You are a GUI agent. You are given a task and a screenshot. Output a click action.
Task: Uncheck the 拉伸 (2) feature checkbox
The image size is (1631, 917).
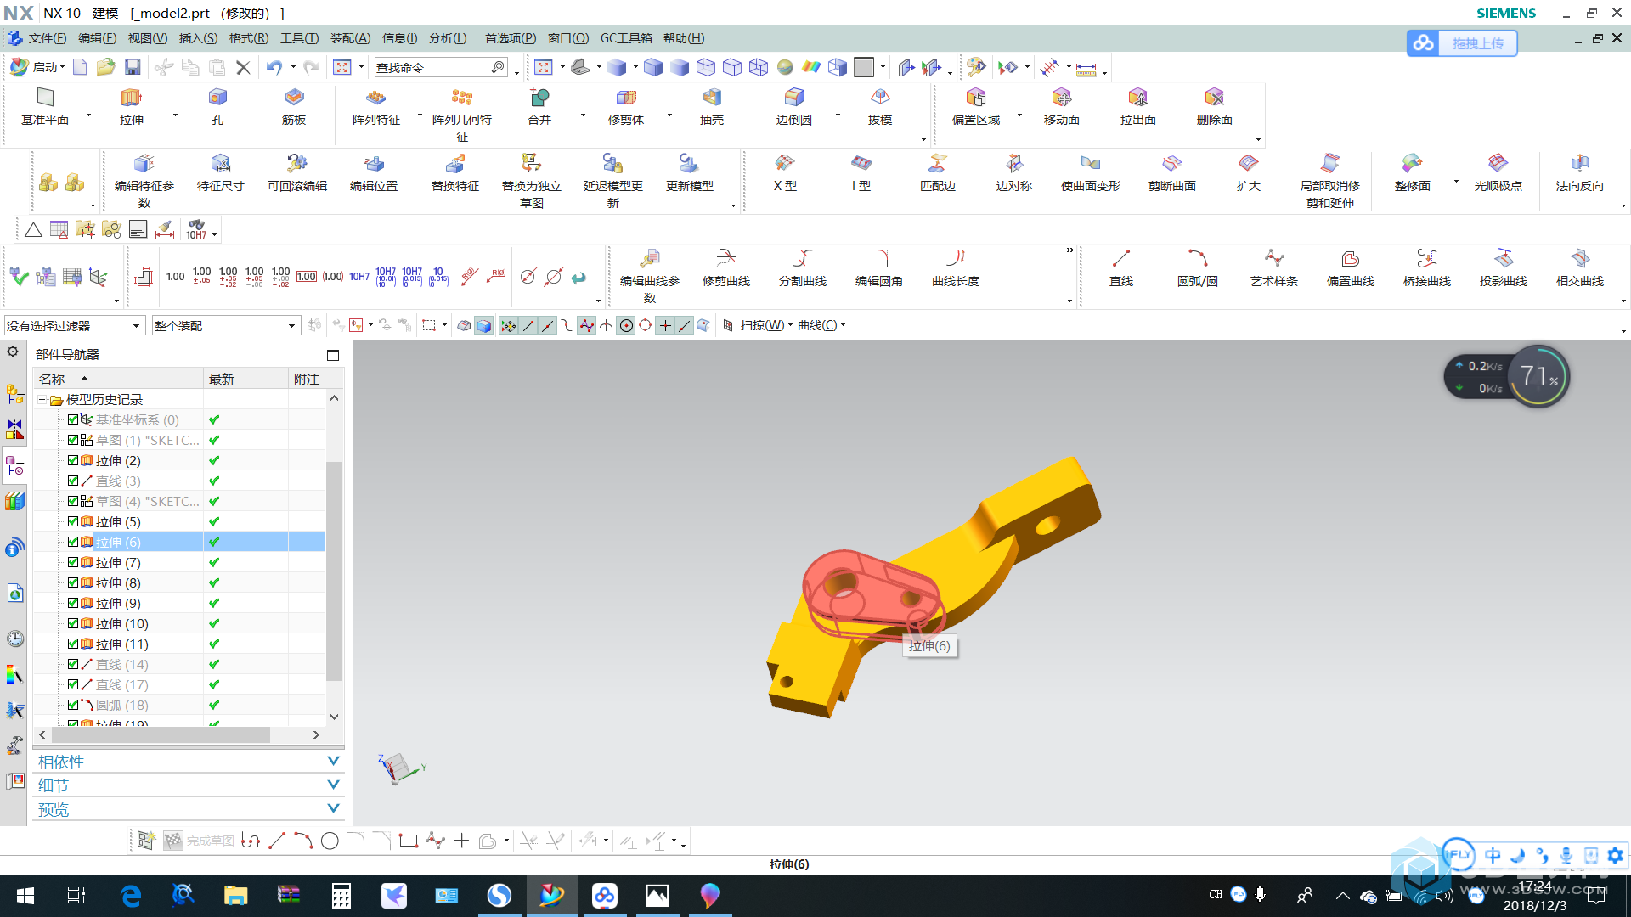[73, 460]
